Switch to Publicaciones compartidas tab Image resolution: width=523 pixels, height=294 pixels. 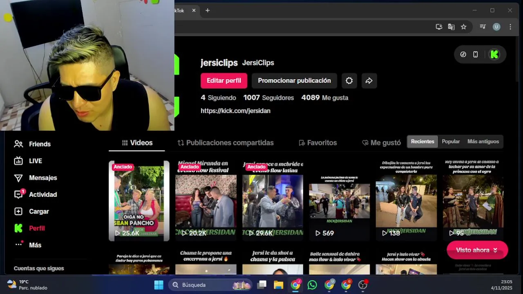[x=226, y=143]
